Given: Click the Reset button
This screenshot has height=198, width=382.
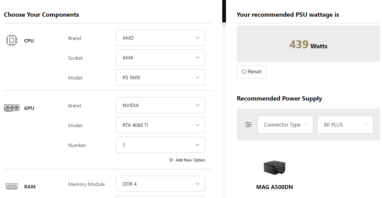Looking at the screenshot, I should [251, 72].
